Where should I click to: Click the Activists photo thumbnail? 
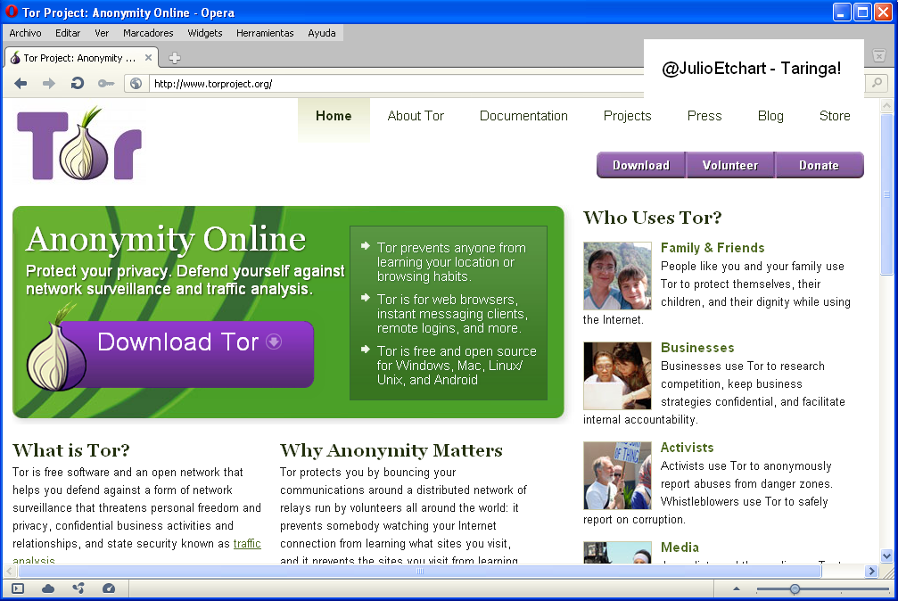[617, 475]
